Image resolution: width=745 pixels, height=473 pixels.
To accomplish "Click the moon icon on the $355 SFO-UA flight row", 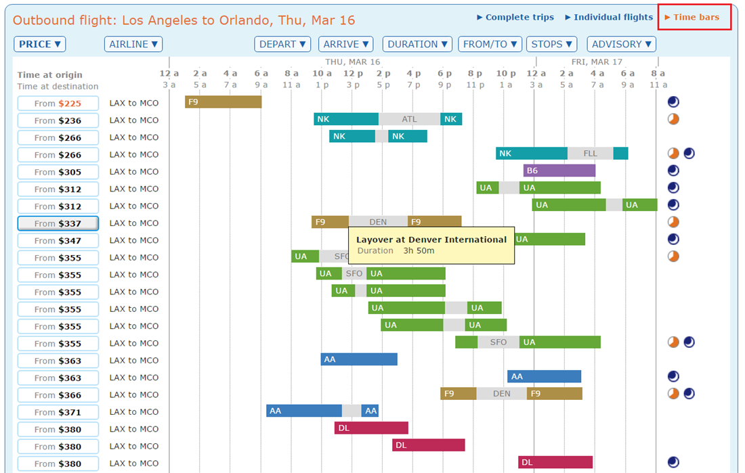I will [x=689, y=342].
